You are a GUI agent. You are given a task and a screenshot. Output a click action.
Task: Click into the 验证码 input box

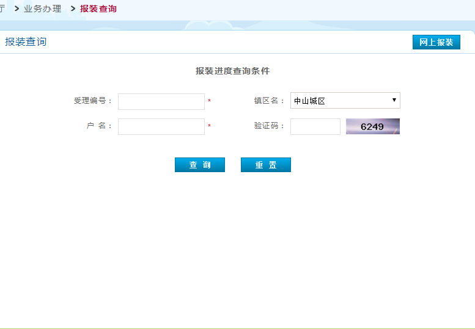(315, 126)
